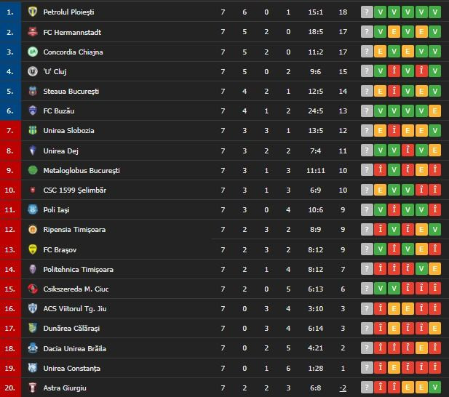
Task: Click the Astra Giurgiu team crest
Action: click(x=33, y=388)
